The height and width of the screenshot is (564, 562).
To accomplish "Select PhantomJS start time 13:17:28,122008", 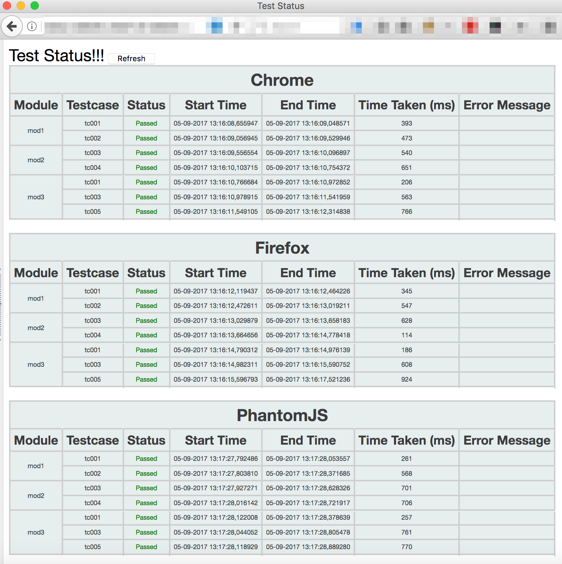I will pyautogui.click(x=216, y=517).
